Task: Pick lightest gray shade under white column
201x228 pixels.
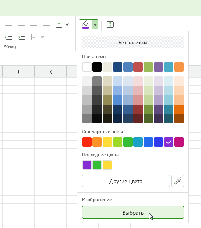Action: [x=87, y=81]
